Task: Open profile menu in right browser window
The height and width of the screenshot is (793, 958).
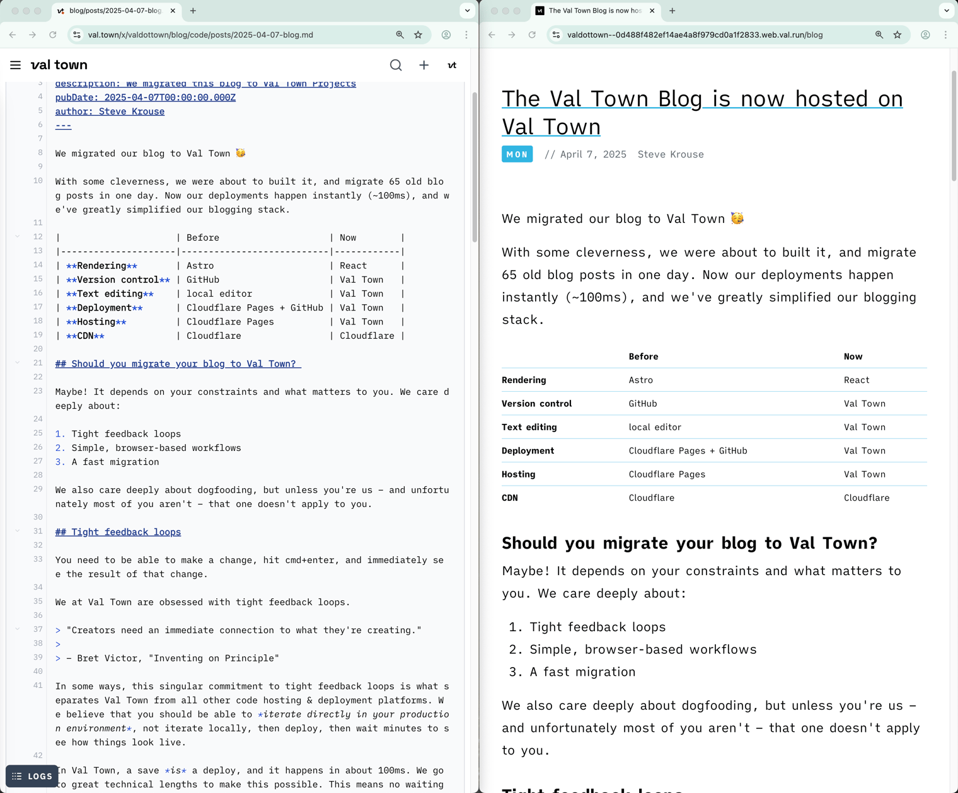Action: click(925, 35)
